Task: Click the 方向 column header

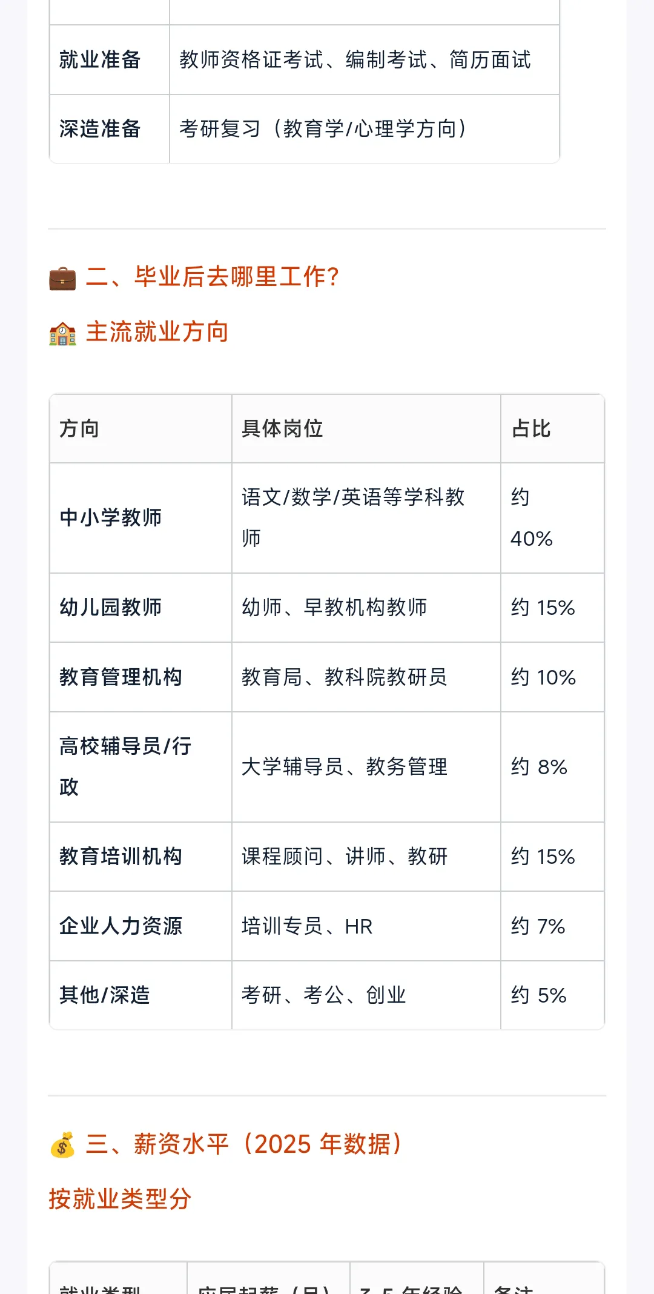Action: click(x=141, y=429)
